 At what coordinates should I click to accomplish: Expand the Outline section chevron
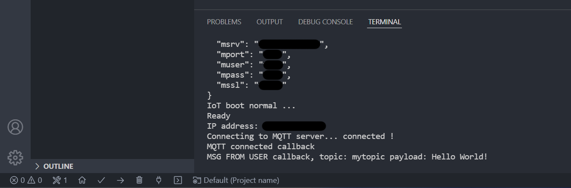tap(37, 166)
